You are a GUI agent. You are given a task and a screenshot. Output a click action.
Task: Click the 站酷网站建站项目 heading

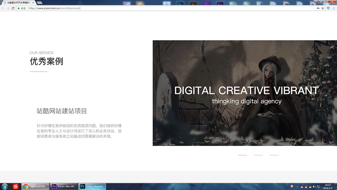pos(62,111)
